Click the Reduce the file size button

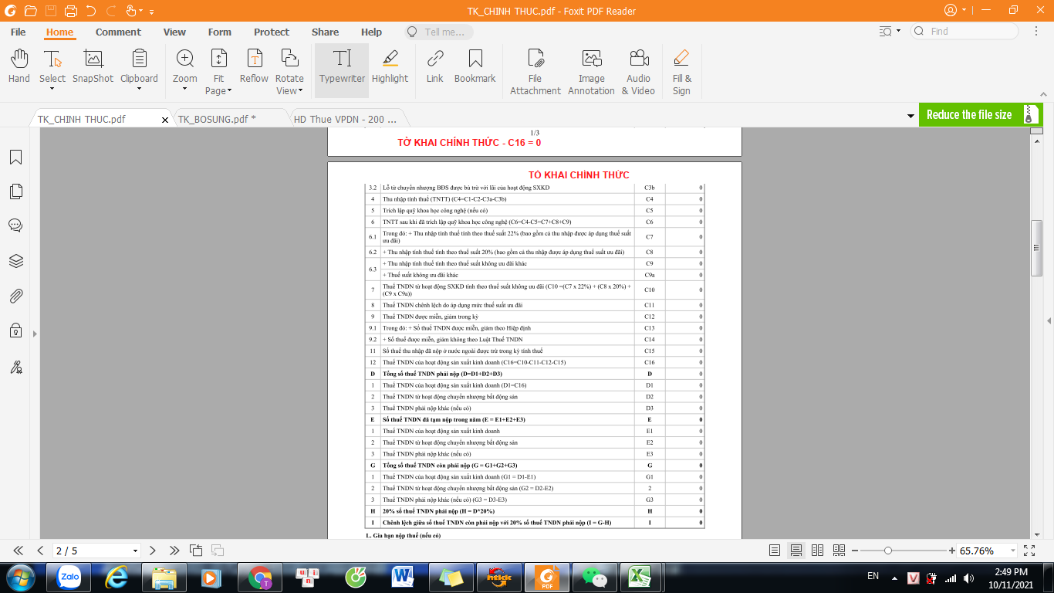[968, 114]
